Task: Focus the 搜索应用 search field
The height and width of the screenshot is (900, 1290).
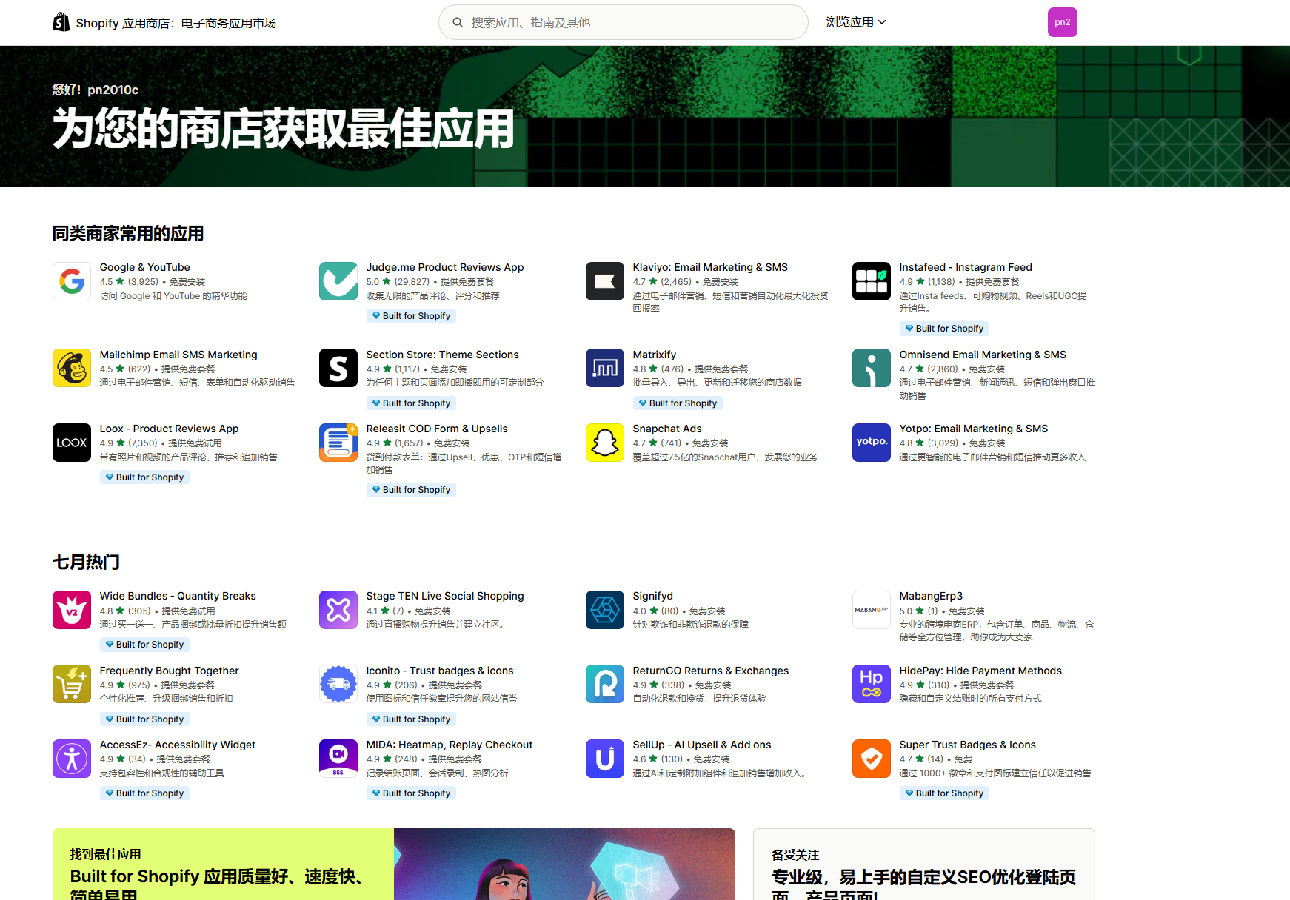Action: [x=624, y=22]
